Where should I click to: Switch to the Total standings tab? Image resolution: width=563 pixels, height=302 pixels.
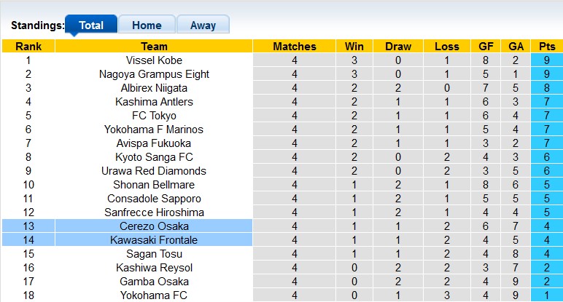coord(90,25)
